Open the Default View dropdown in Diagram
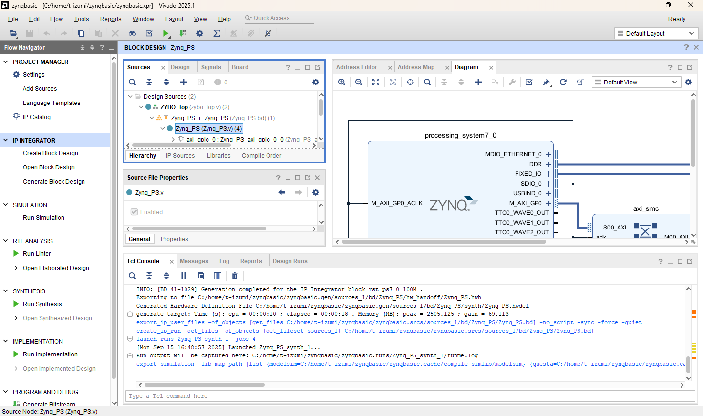This screenshot has height=416, width=703. [636, 82]
